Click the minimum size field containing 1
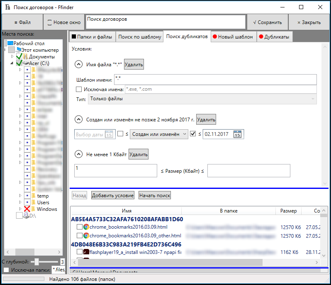Image resolution: width=331 pixels, height=285 pixels. (116, 171)
